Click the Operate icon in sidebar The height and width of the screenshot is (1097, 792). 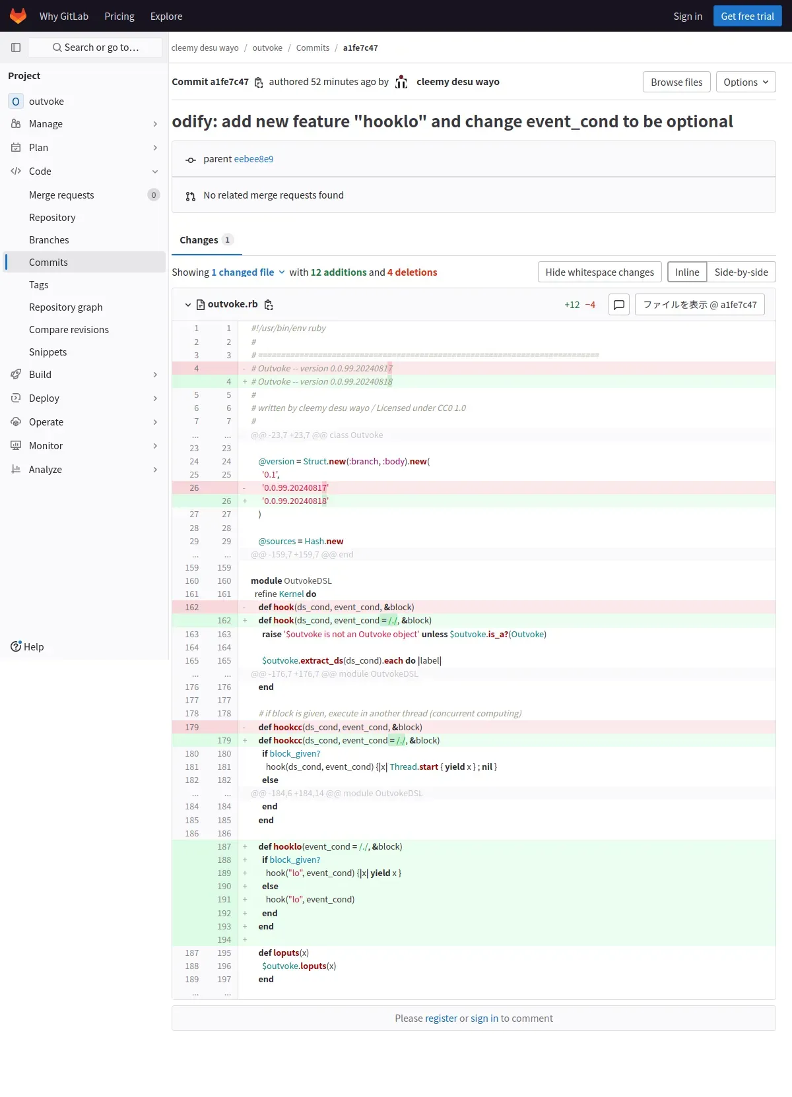point(16,422)
